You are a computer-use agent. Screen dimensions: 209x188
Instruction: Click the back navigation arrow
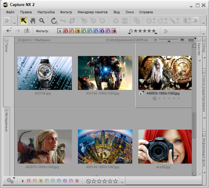pos(9,31)
